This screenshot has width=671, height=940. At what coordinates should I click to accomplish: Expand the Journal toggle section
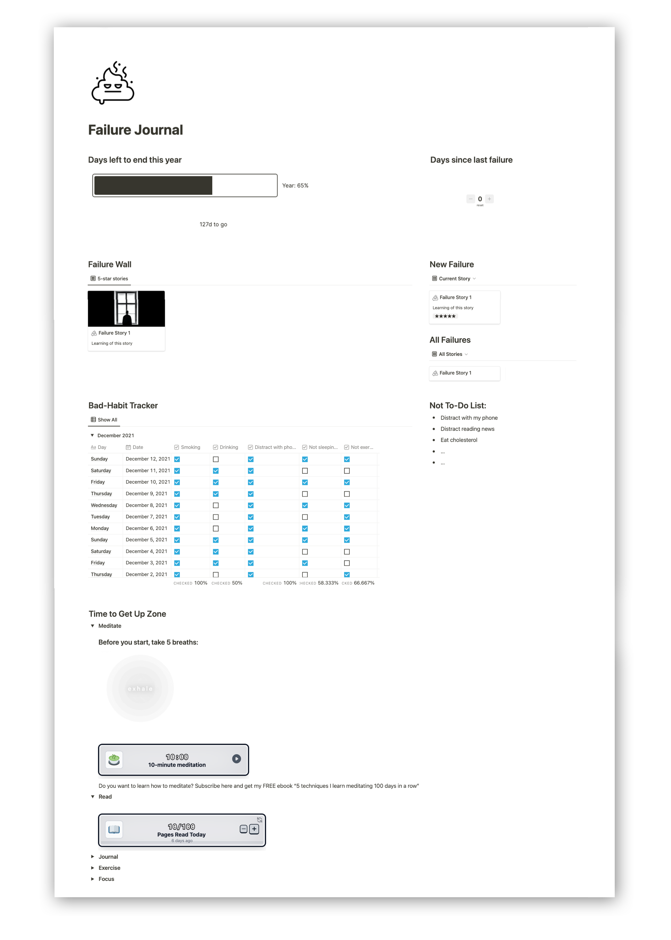coord(92,857)
